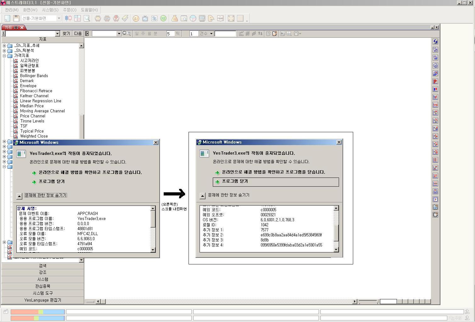Open the 관리(M) menu
This screenshot has width=475, height=322.
click(12, 10)
